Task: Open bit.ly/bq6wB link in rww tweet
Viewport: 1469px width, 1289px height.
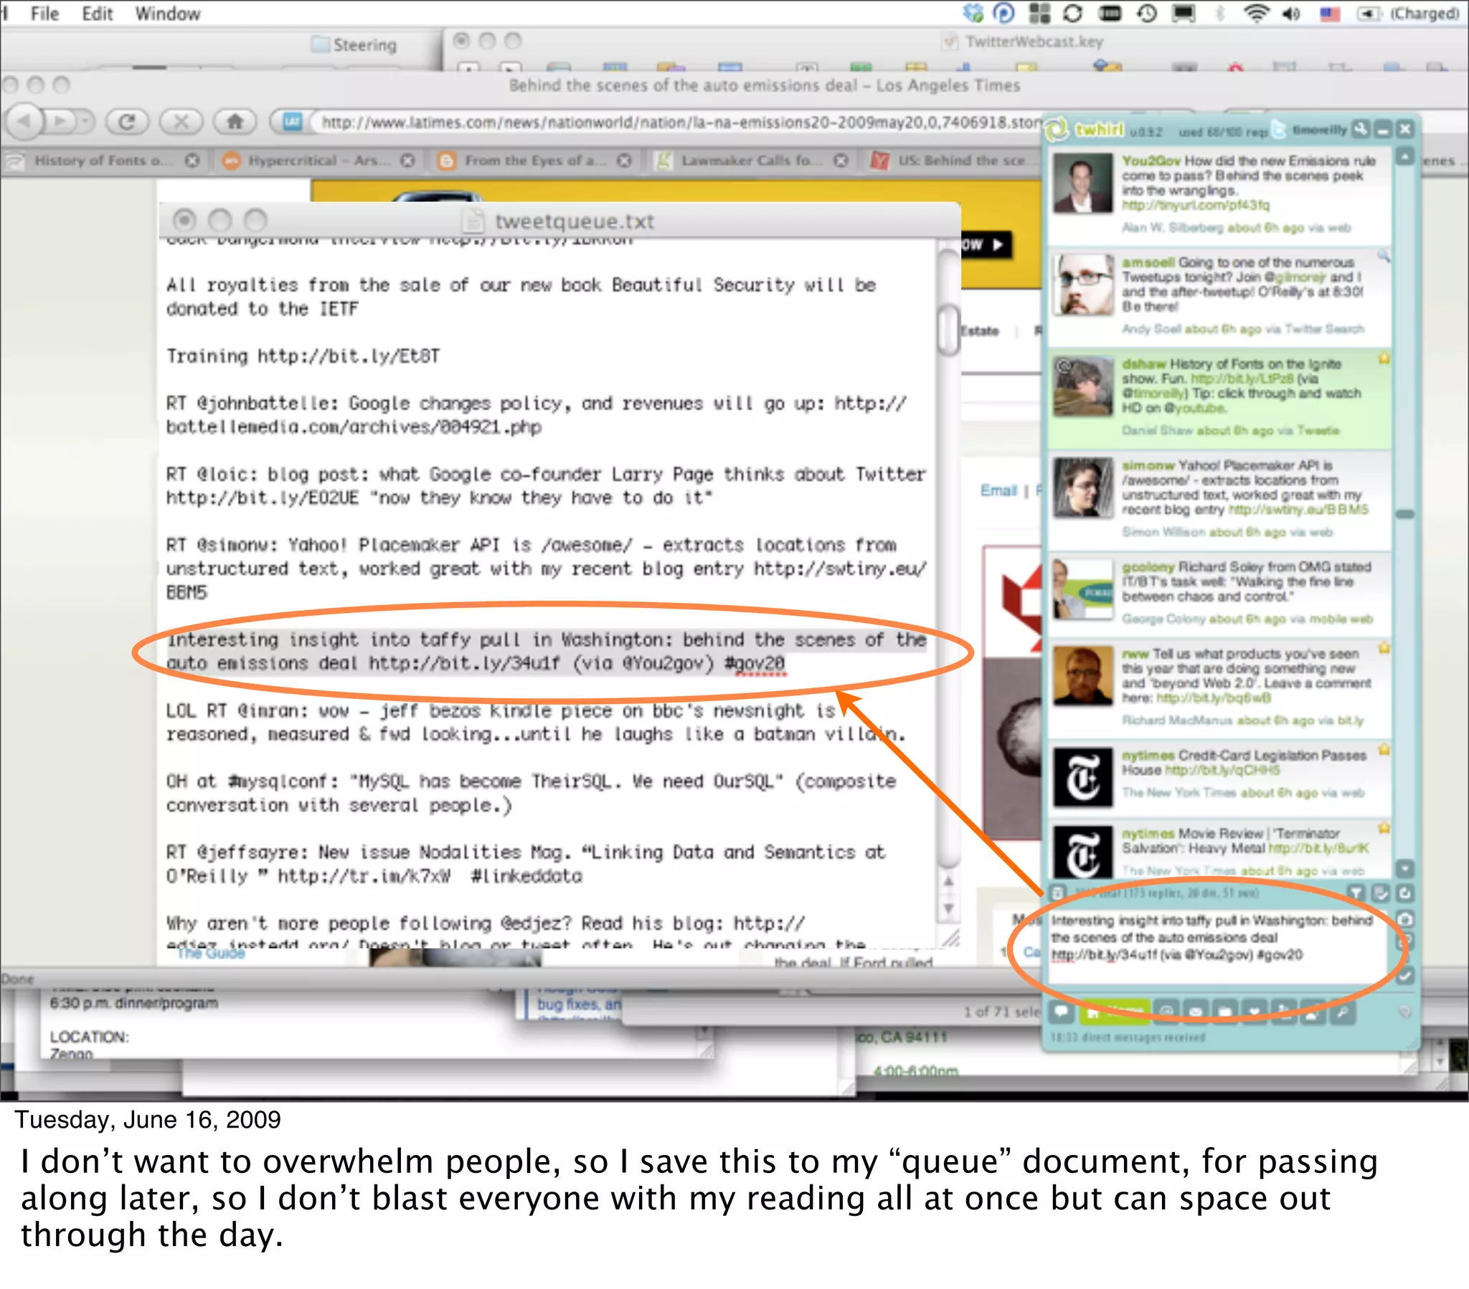Action: (1213, 698)
